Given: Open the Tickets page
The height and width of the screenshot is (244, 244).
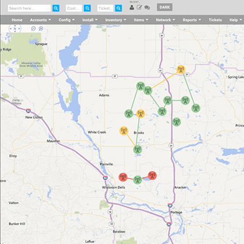Looking at the screenshot, I should pyautogui.click(x=215, y=20).
